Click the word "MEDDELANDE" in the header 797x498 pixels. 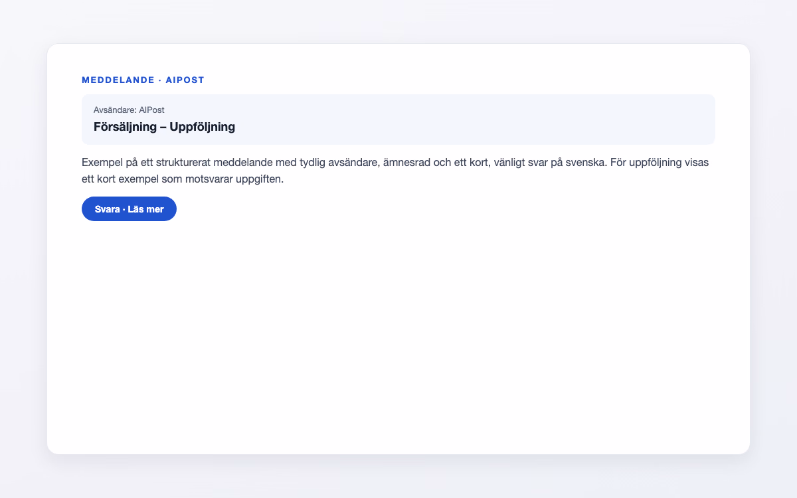coord(118,80)
